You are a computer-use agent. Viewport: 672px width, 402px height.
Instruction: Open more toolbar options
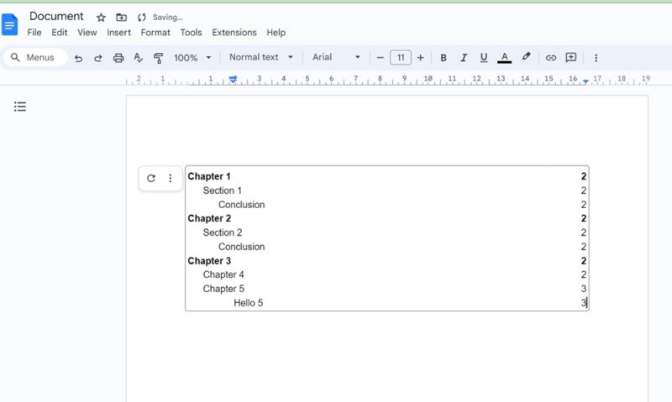coord(596,58)
